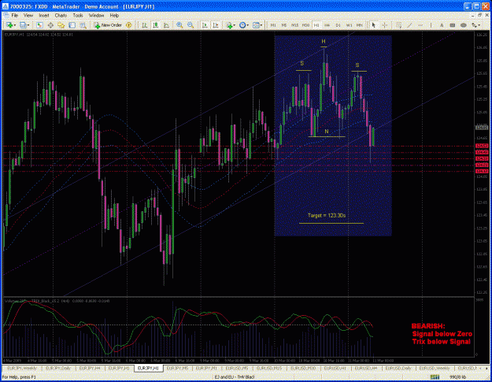Zoom out on the chart
The height and width of the screenshot is (382, 492).
tap(191, 25)
